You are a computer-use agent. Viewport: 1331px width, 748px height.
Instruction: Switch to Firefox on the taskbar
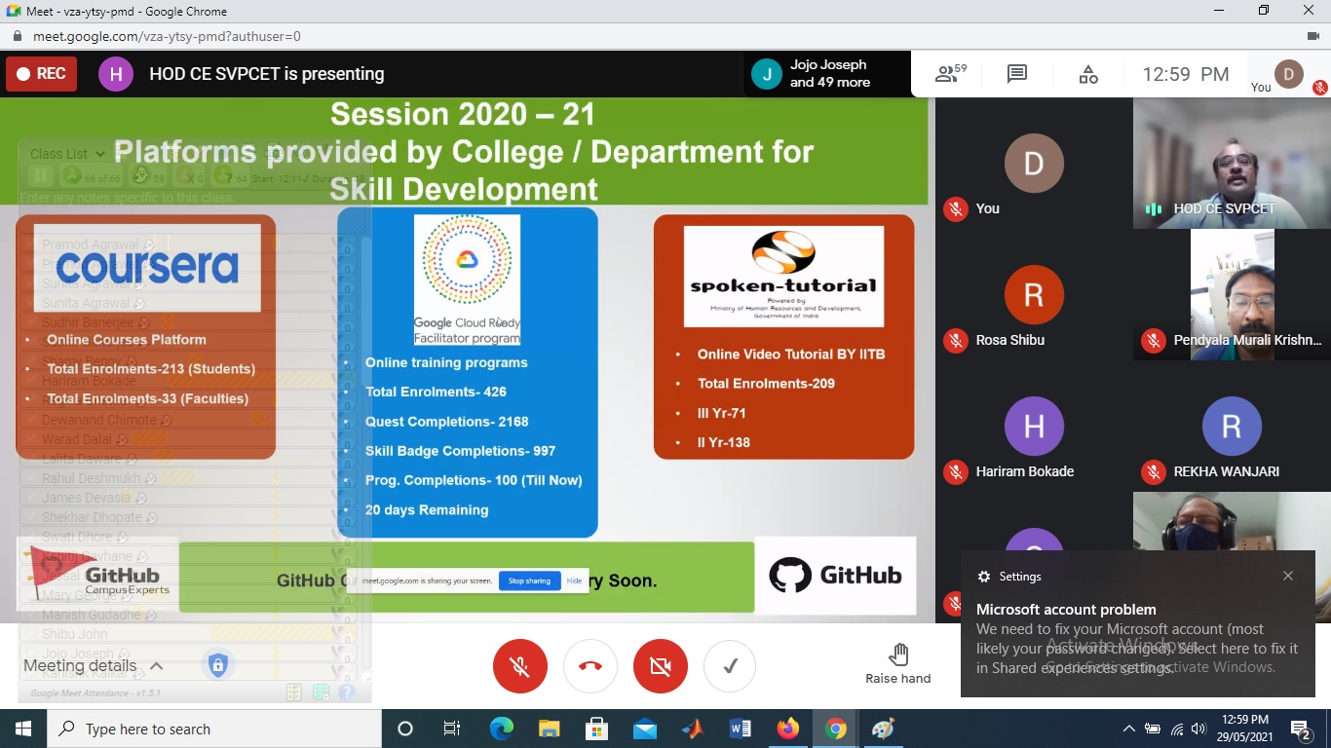pos(787,729)
